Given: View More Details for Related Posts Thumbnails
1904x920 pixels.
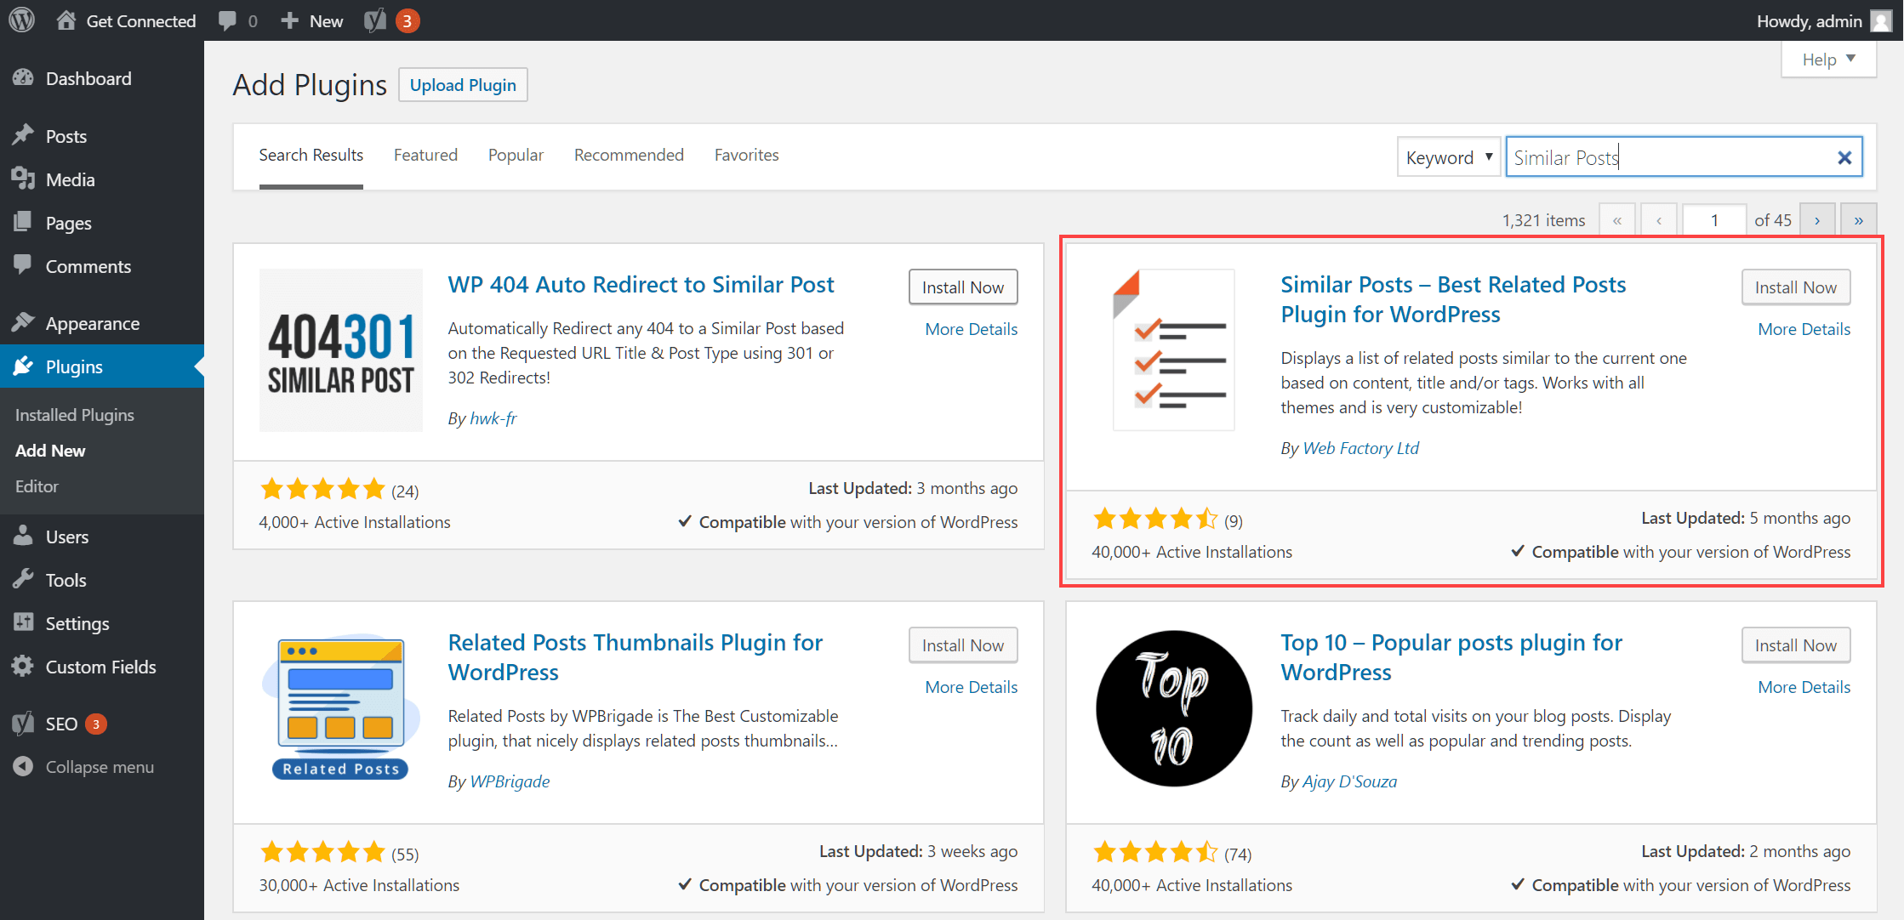Looking at the screenshot, I should point(971,687).
